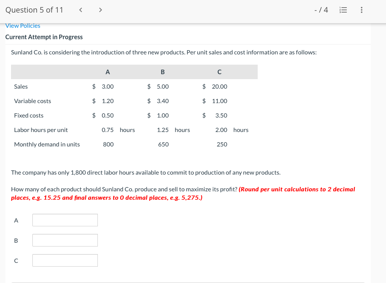Click inside the answer box for product B
Viewport: 386px width, 283px height.
65,240
